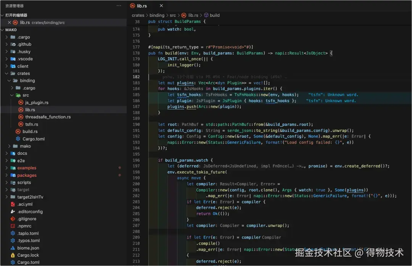Click line number 197 in the gutter

[x=137, y=166]
